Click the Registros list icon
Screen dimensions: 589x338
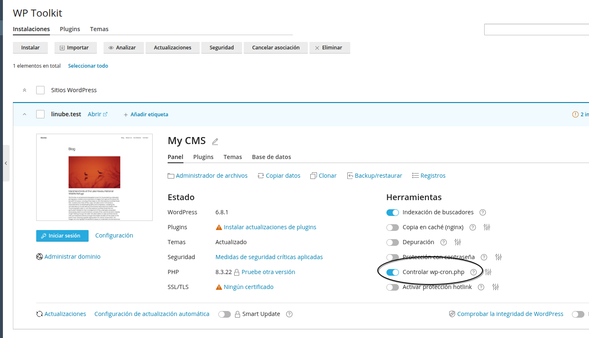415,176
